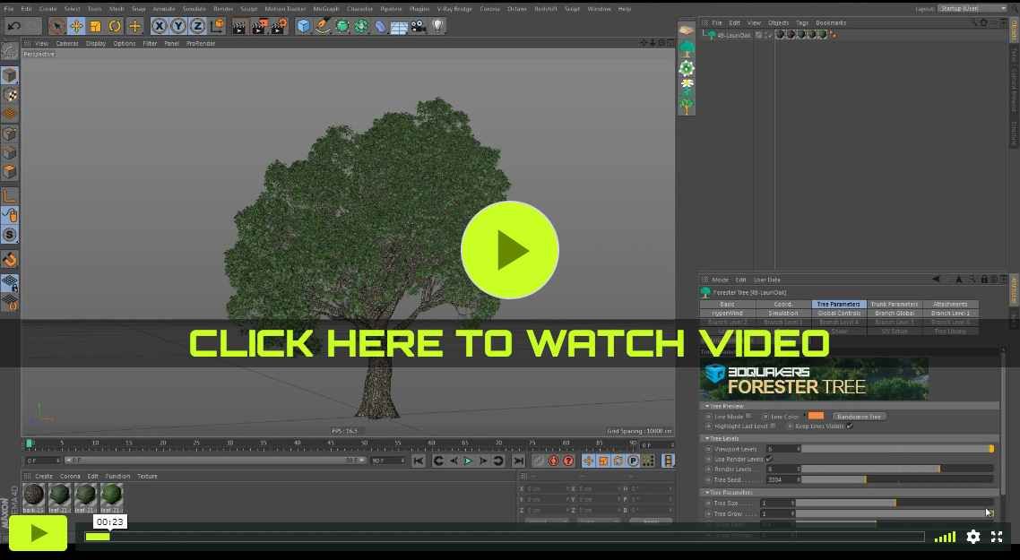Switch to Global Controls tab
This screenshot has height=560, width=1020.
839,314
